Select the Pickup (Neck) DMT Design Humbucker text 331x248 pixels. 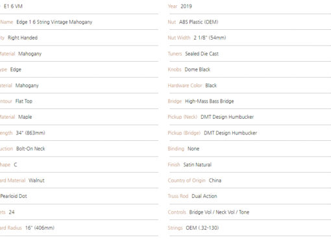point(211,117)
